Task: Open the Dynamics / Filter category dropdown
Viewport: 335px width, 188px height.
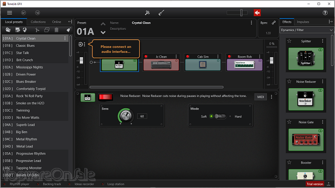Action: (307, 30)
